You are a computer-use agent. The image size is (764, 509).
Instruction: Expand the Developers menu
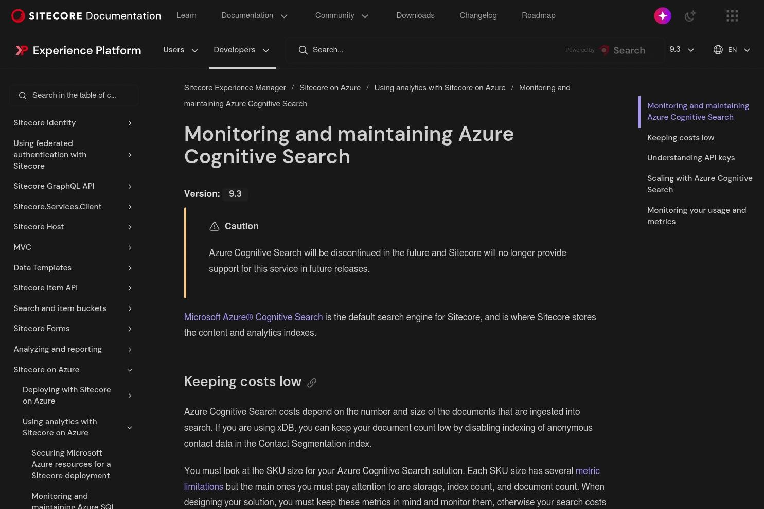[242, 50]
